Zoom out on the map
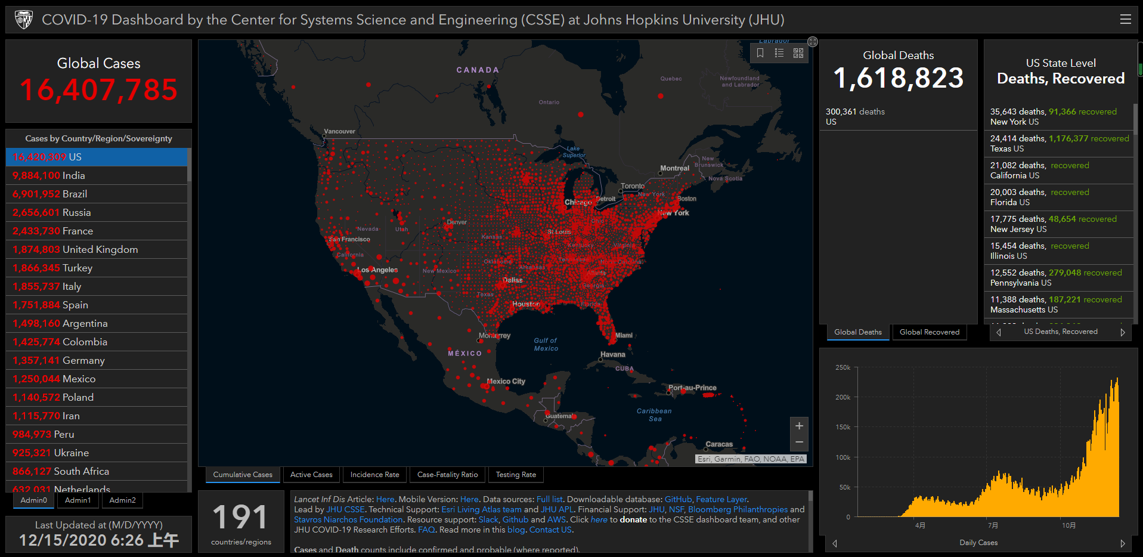The width and height of the screenshot is (1143, 557). pos(799,442)
